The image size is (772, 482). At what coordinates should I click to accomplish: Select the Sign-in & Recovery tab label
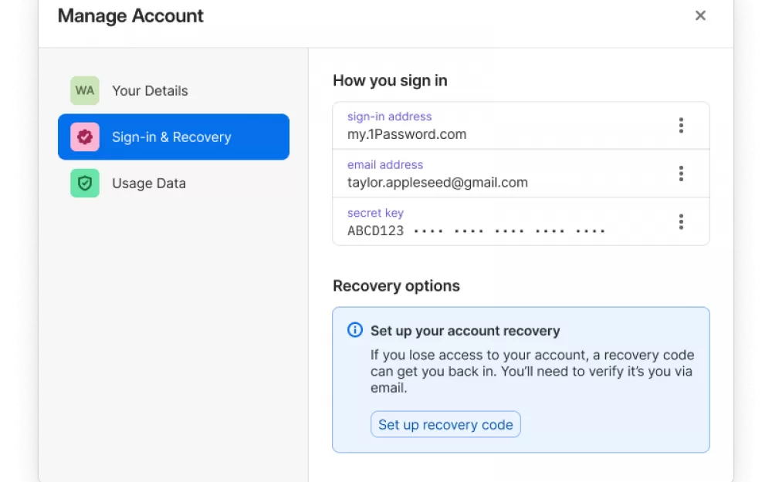click(x=171, y=137)
